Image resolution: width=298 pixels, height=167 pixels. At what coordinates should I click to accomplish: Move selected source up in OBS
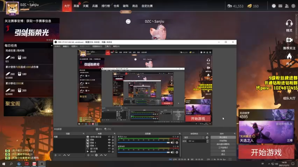tap(101, 155)
